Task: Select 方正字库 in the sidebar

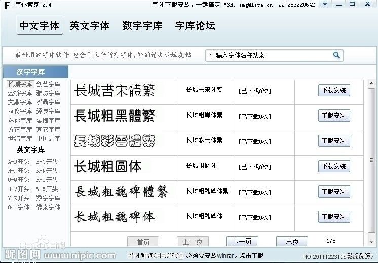Action: point(20,130)
